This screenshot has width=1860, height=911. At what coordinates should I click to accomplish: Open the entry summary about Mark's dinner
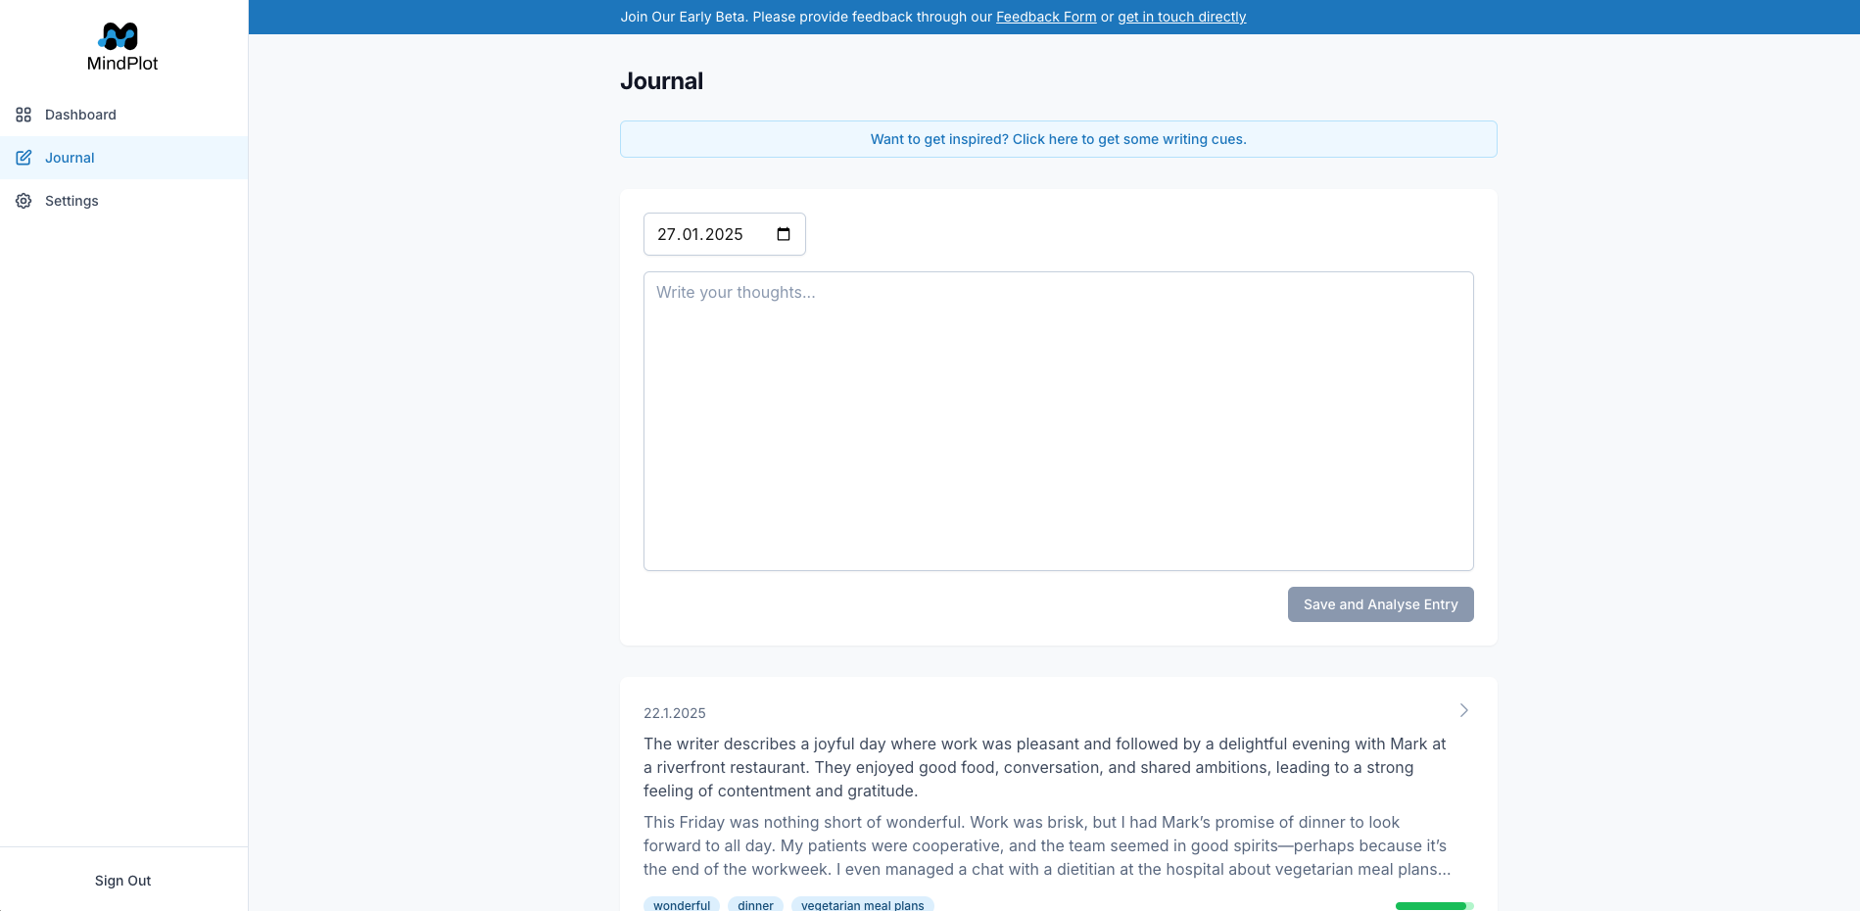[x=1044, y=767]
